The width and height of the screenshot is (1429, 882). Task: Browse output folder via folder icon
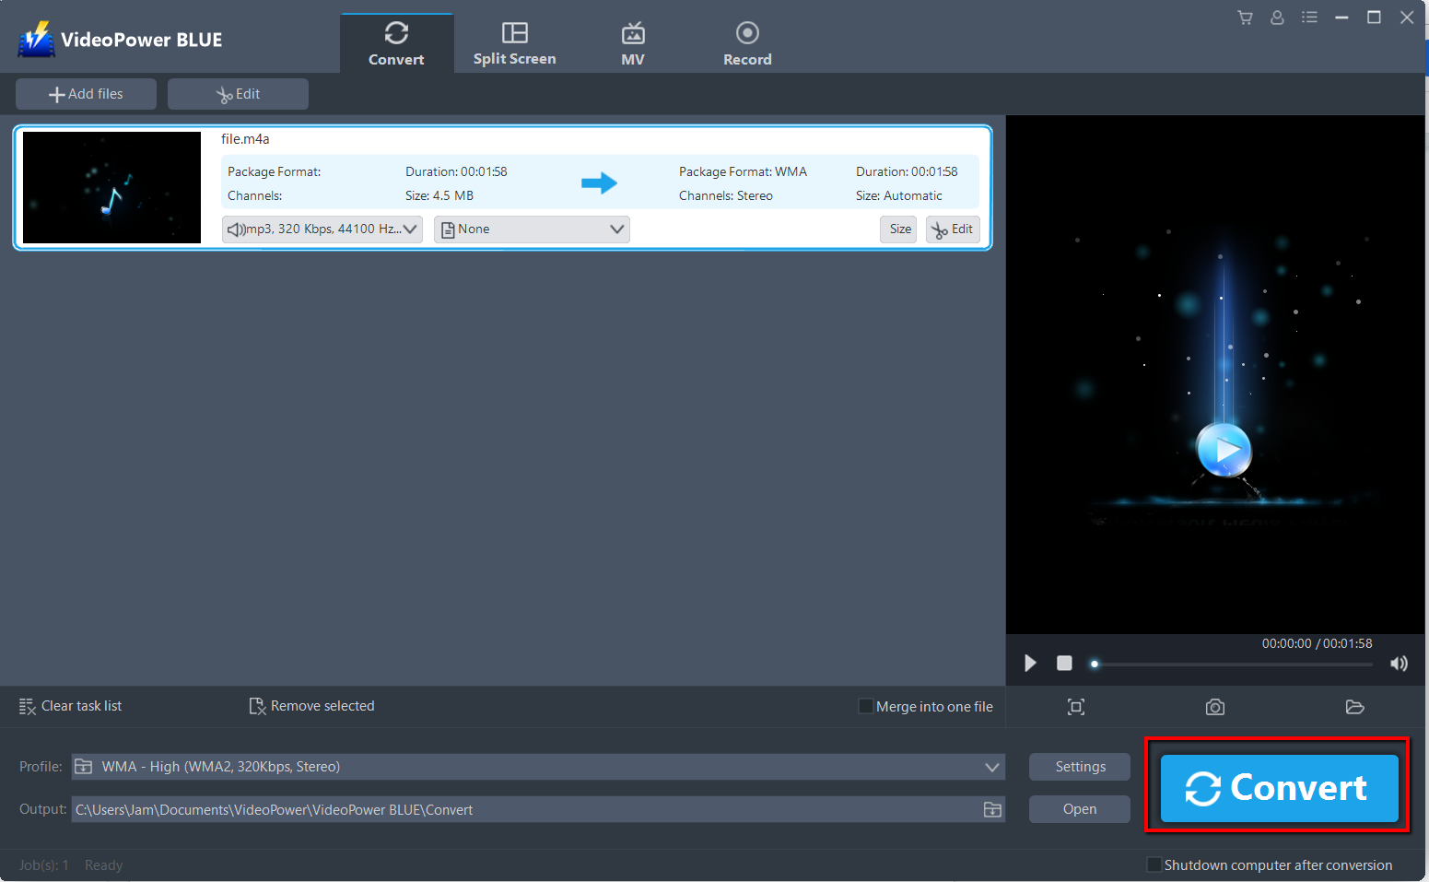[992, 809]
